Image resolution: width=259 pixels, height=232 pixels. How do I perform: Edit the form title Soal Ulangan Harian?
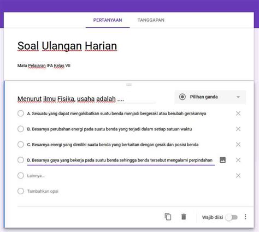coord(67,46)
